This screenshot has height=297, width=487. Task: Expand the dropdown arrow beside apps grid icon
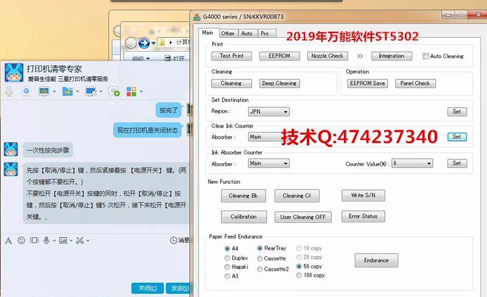[141, 92]
